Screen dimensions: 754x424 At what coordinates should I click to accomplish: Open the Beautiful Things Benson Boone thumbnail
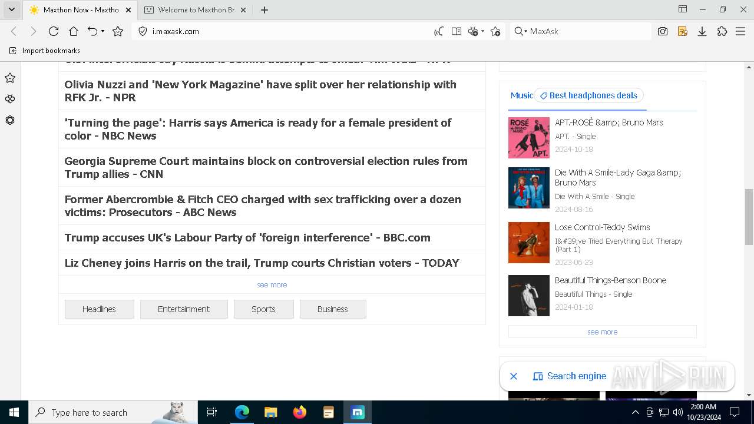coord(529,296)
